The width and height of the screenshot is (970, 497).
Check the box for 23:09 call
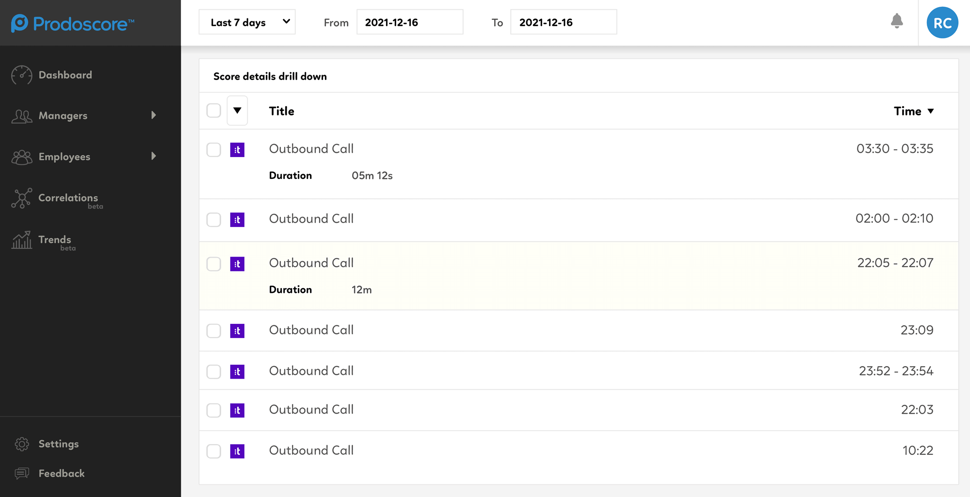[x=214, y=331]
